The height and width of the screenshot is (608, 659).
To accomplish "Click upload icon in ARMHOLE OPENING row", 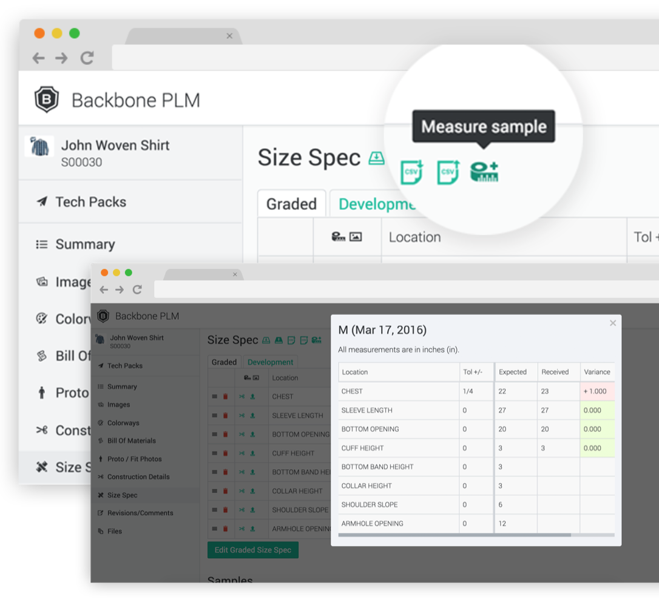I will pyautogui.click(x=252, y=529).
